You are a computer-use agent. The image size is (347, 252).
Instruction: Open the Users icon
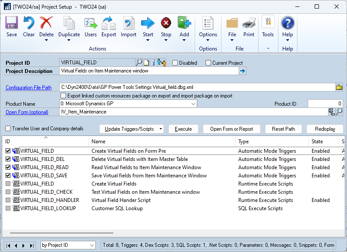tap(91, 23)
